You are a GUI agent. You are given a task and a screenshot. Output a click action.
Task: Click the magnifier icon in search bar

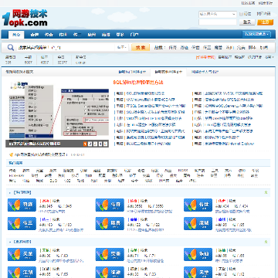(x=11, y=47)
